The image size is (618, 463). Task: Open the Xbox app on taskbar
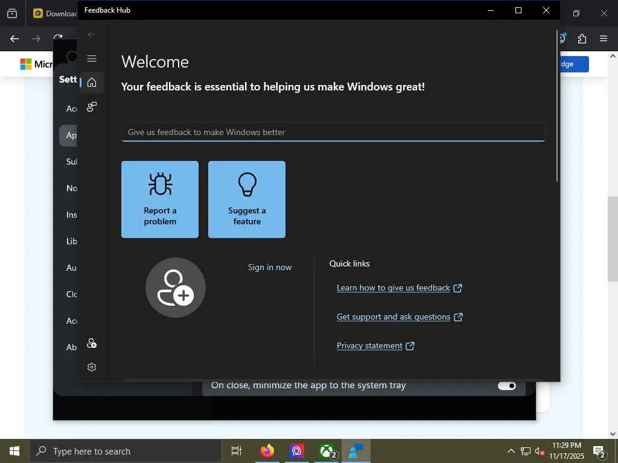tap(327, 451)
